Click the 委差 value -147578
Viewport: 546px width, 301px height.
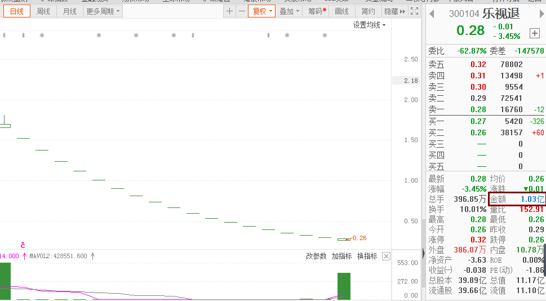point(529,51)
